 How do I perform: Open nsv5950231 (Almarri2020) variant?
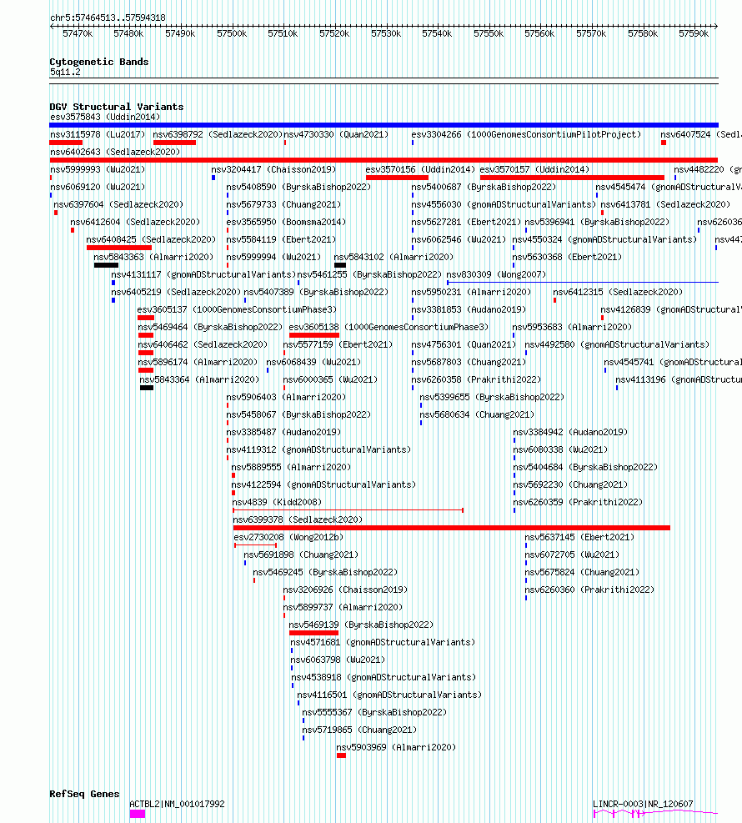tap(471, 292)
